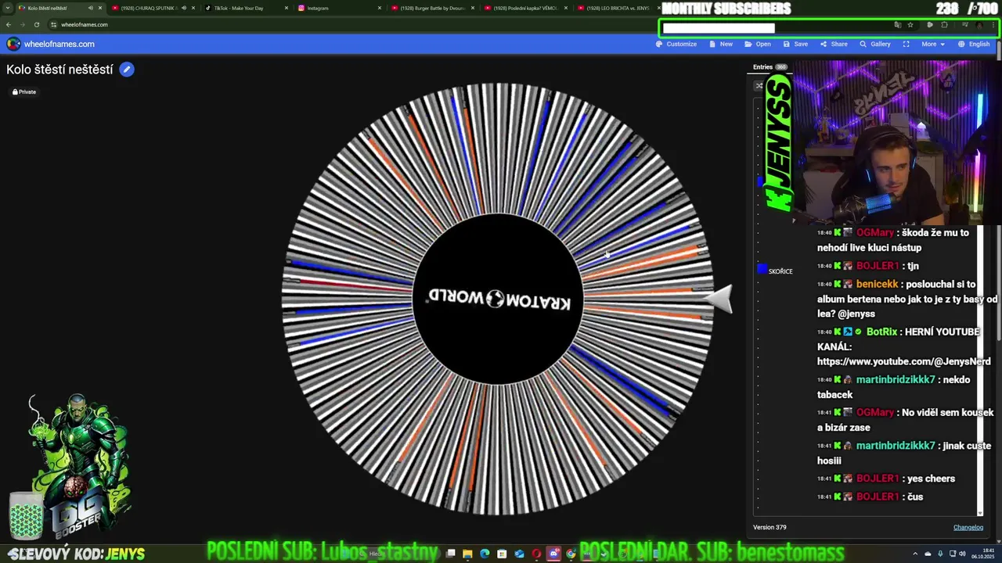Switch to Poslední kapka tab
Image resolution: width=1002 pixels, height=563 pixels.
(525, 8)
